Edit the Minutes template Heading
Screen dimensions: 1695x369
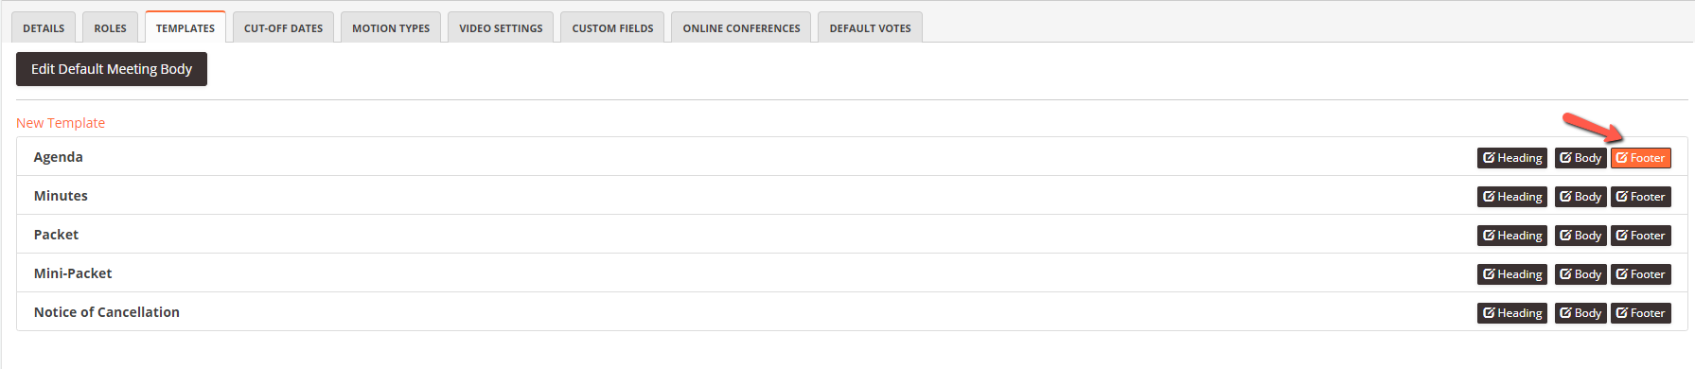(x=1512, y=197)
